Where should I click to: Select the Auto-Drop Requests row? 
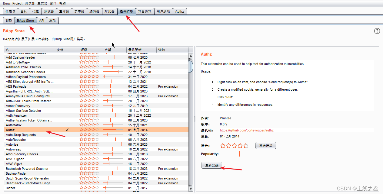click(x=96, y=135)
